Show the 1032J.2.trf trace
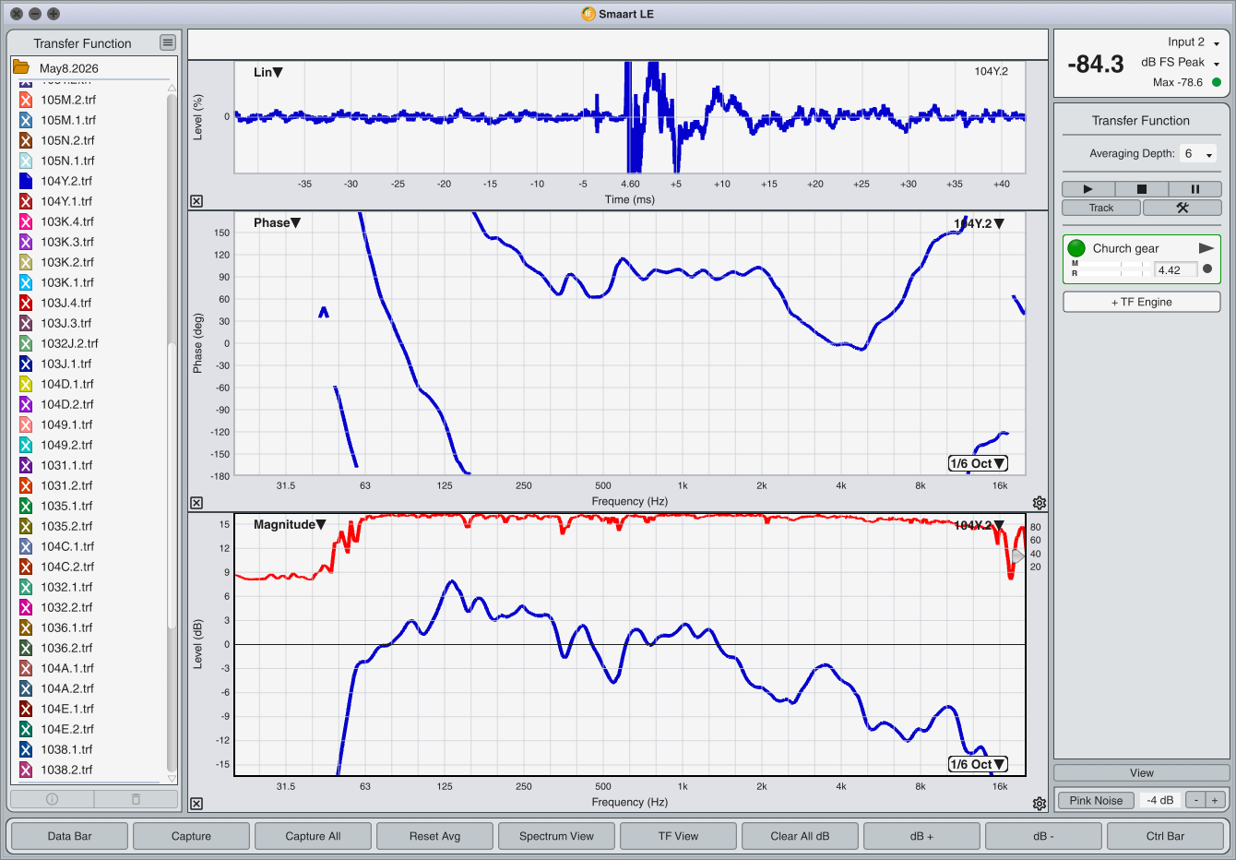 (26, 343)
